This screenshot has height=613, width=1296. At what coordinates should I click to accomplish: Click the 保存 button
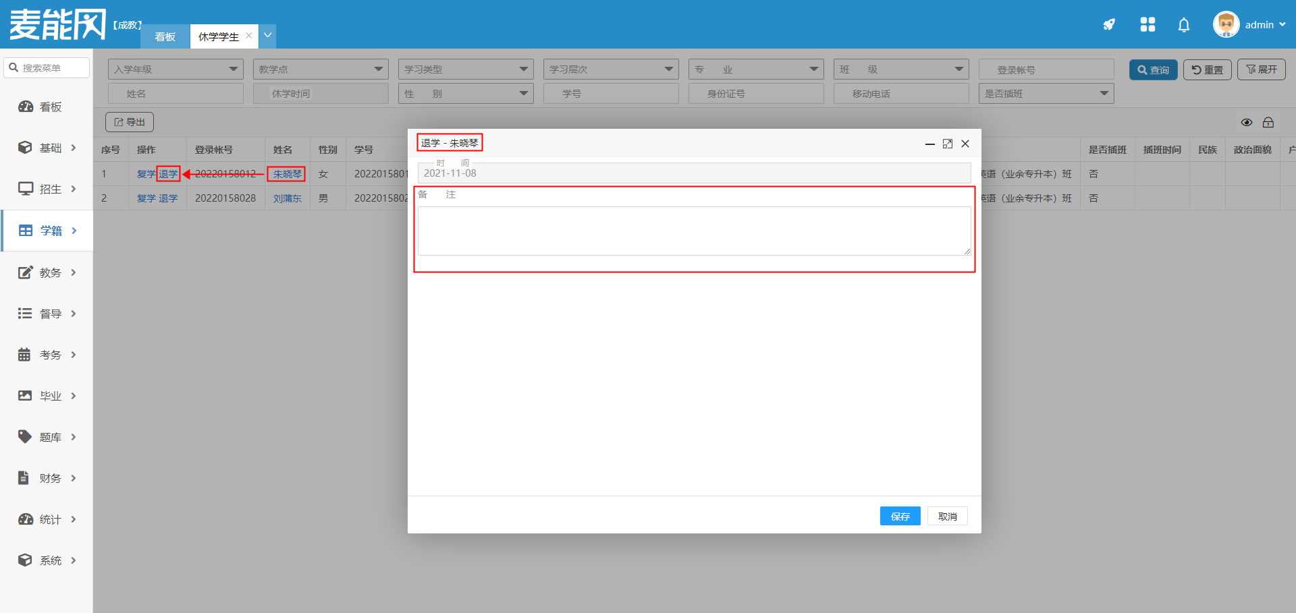pos(900,516)
